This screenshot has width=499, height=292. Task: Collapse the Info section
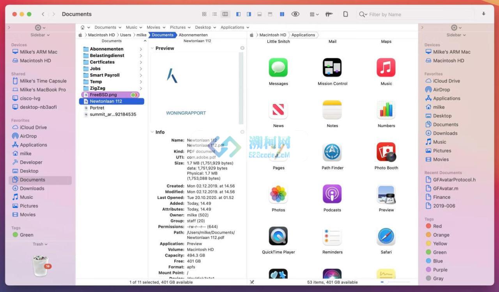(x=152, y=132)
